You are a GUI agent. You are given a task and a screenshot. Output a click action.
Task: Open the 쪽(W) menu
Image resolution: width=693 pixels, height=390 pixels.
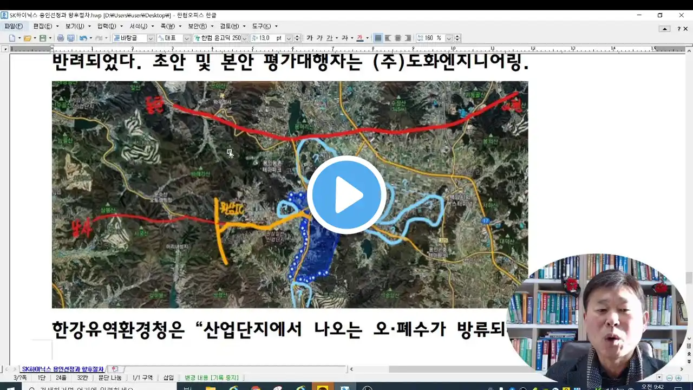[x=168, y=26]
